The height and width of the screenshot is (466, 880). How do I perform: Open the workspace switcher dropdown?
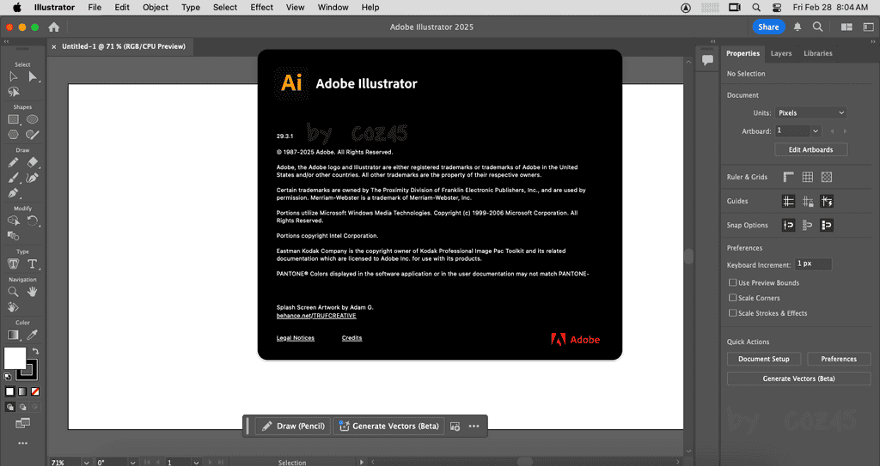(868, 27)
